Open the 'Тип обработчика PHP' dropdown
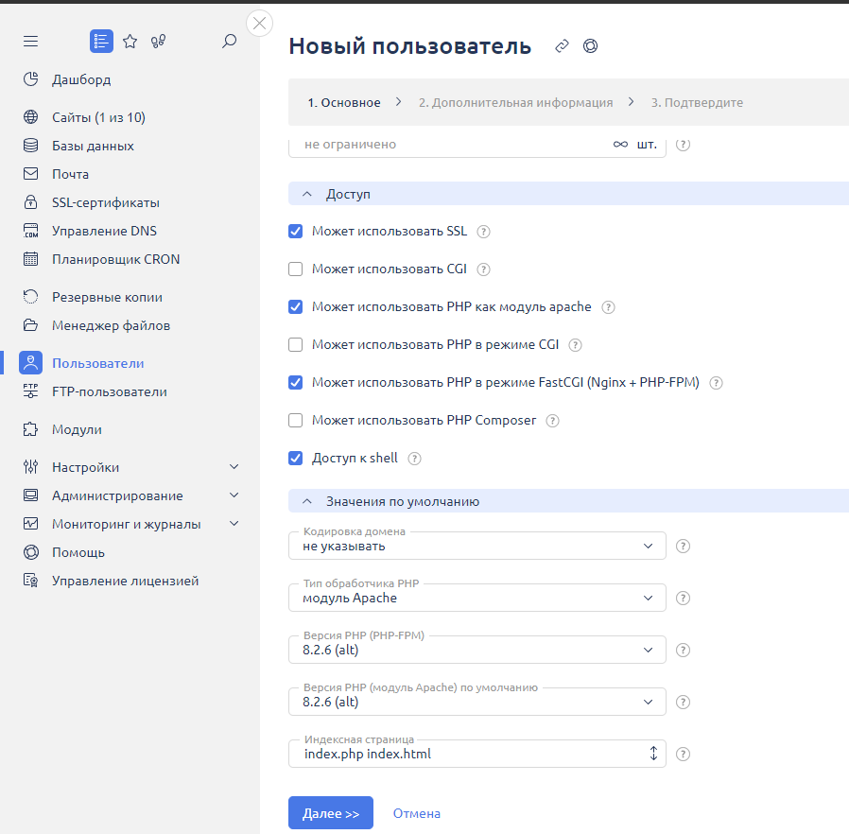 click(477, 598)
